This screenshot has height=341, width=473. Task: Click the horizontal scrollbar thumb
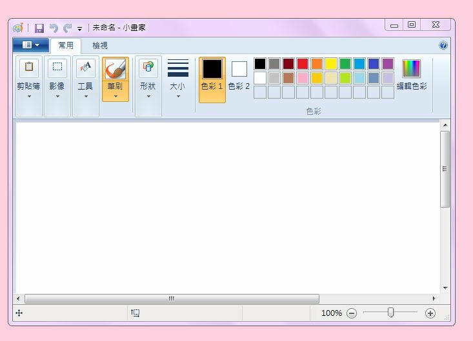[x=172, y=299]
